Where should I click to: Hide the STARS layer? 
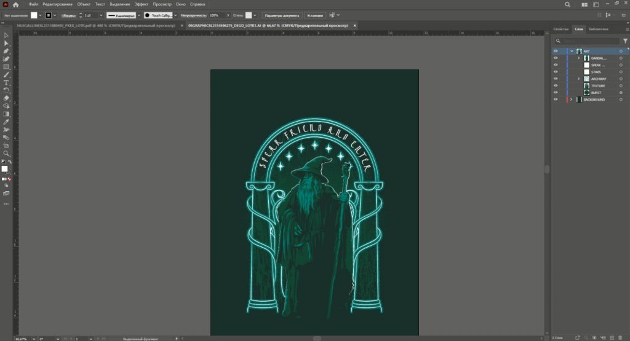pos(556,72)
